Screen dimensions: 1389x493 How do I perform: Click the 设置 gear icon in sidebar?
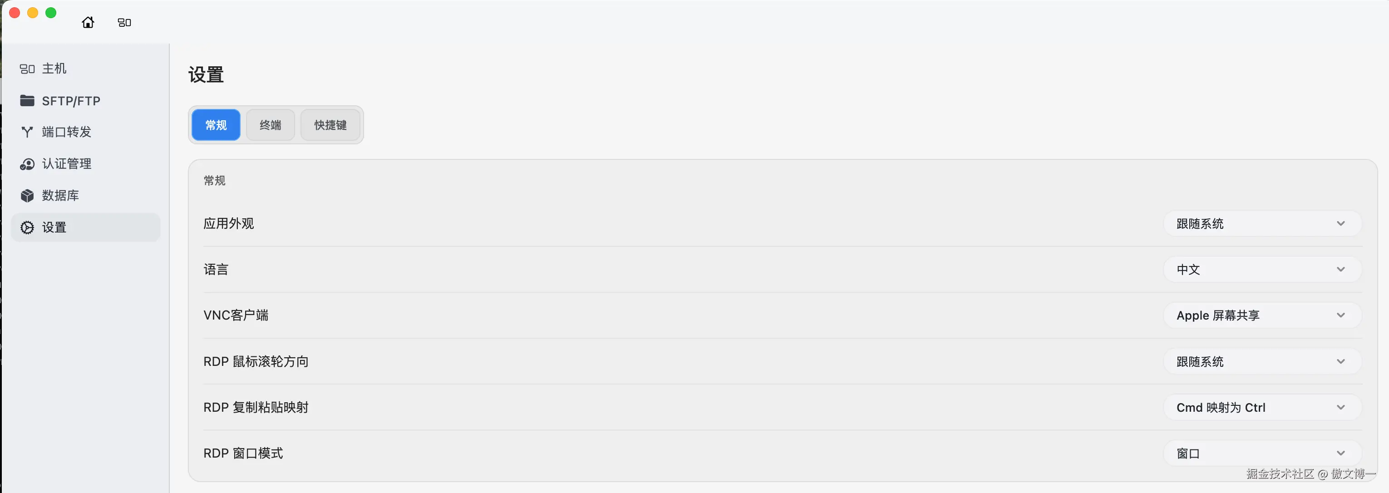[27, 227]
